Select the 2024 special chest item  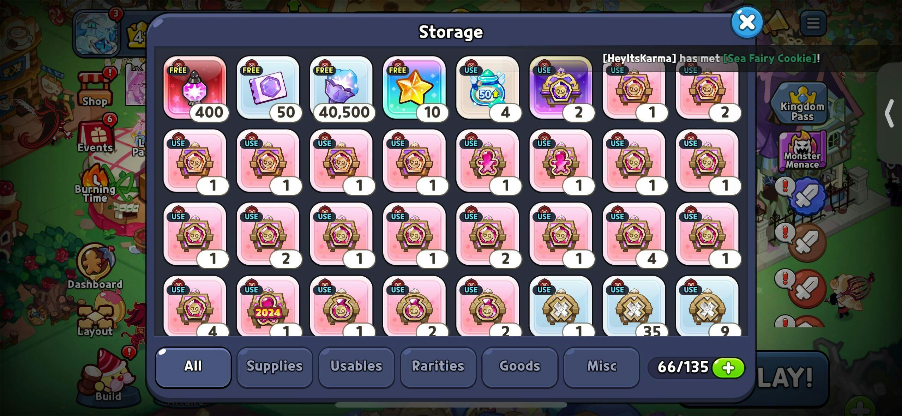(x=268, y=306)
